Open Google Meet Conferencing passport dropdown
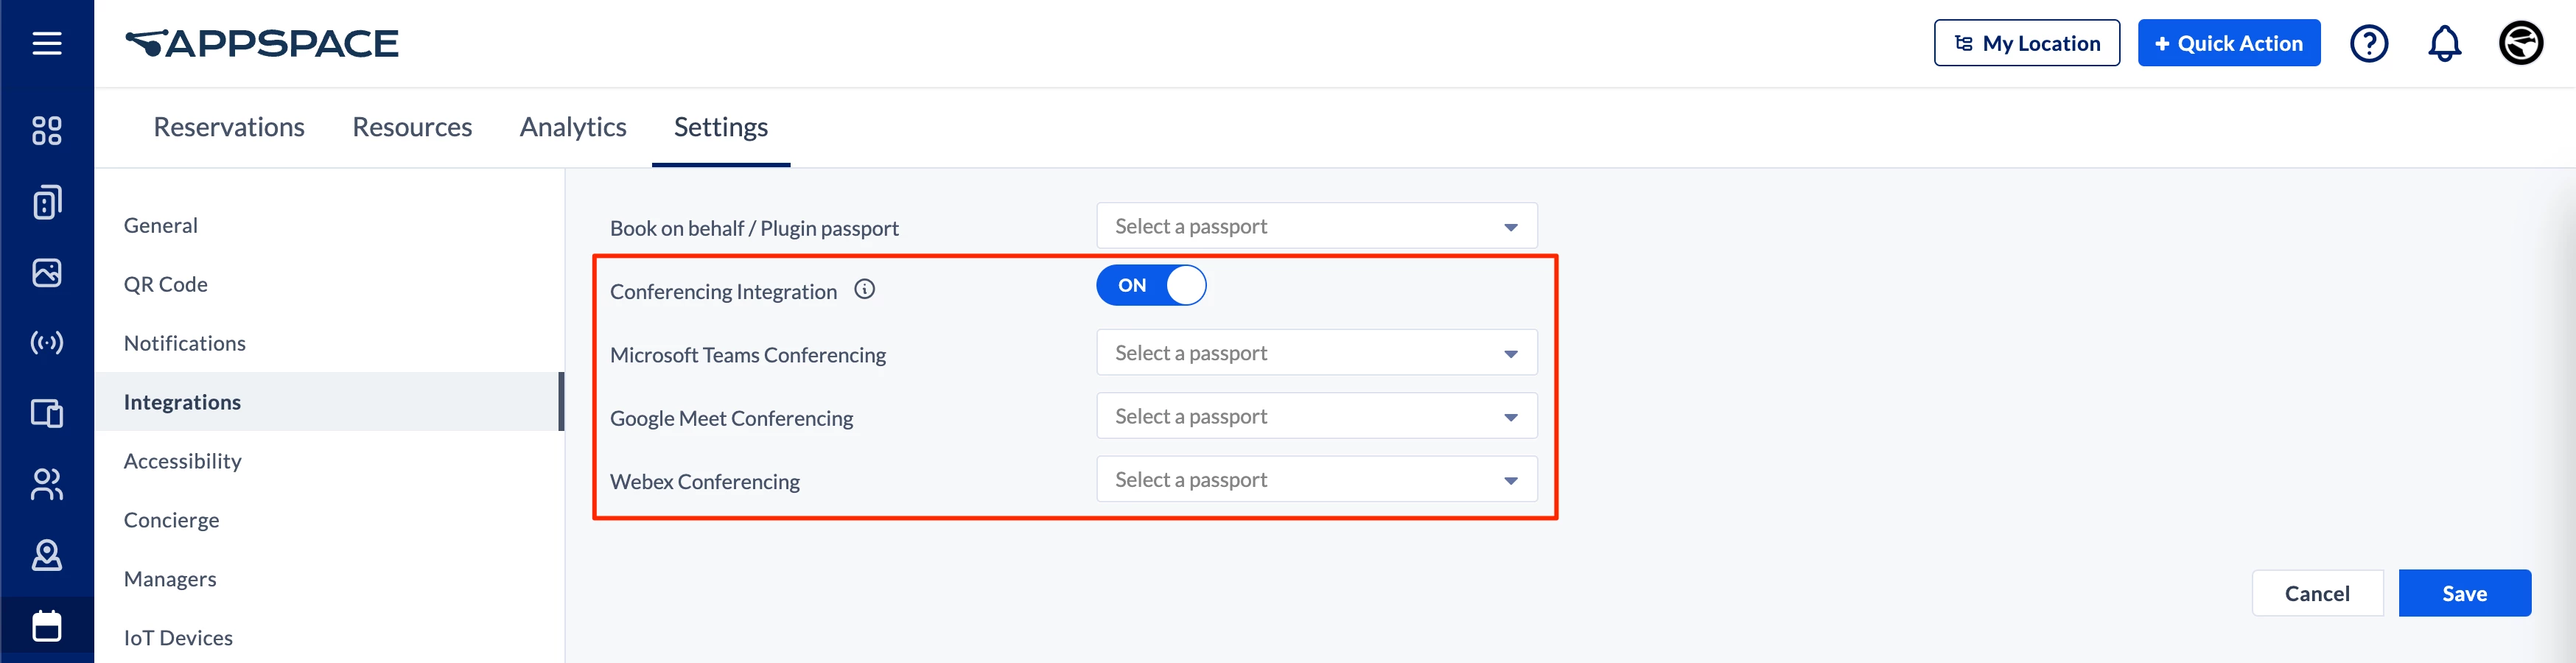2576x663 pixels. tap(1315, 416)
